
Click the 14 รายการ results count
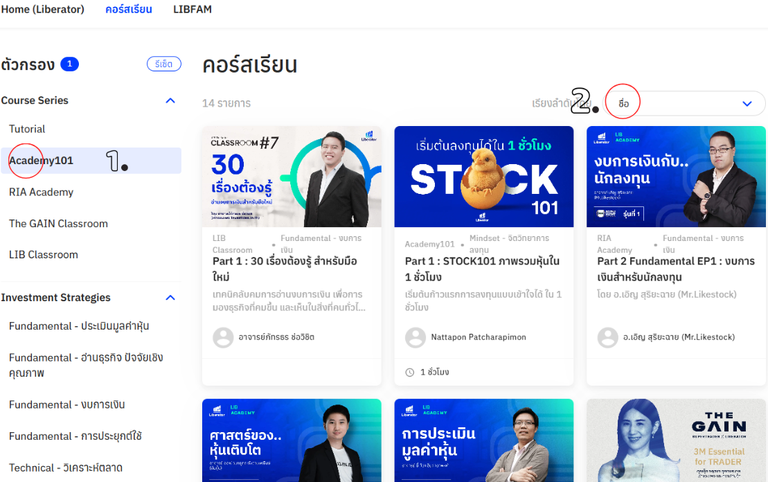coord(226,103)
